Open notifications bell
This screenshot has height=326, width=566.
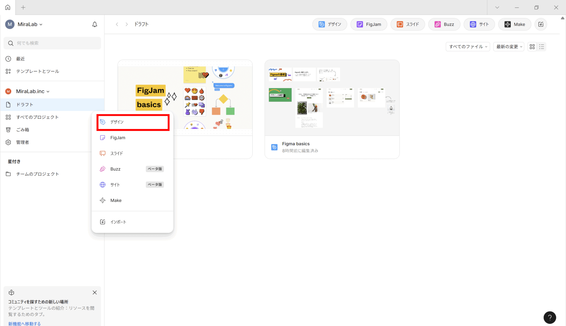(95, 24)
